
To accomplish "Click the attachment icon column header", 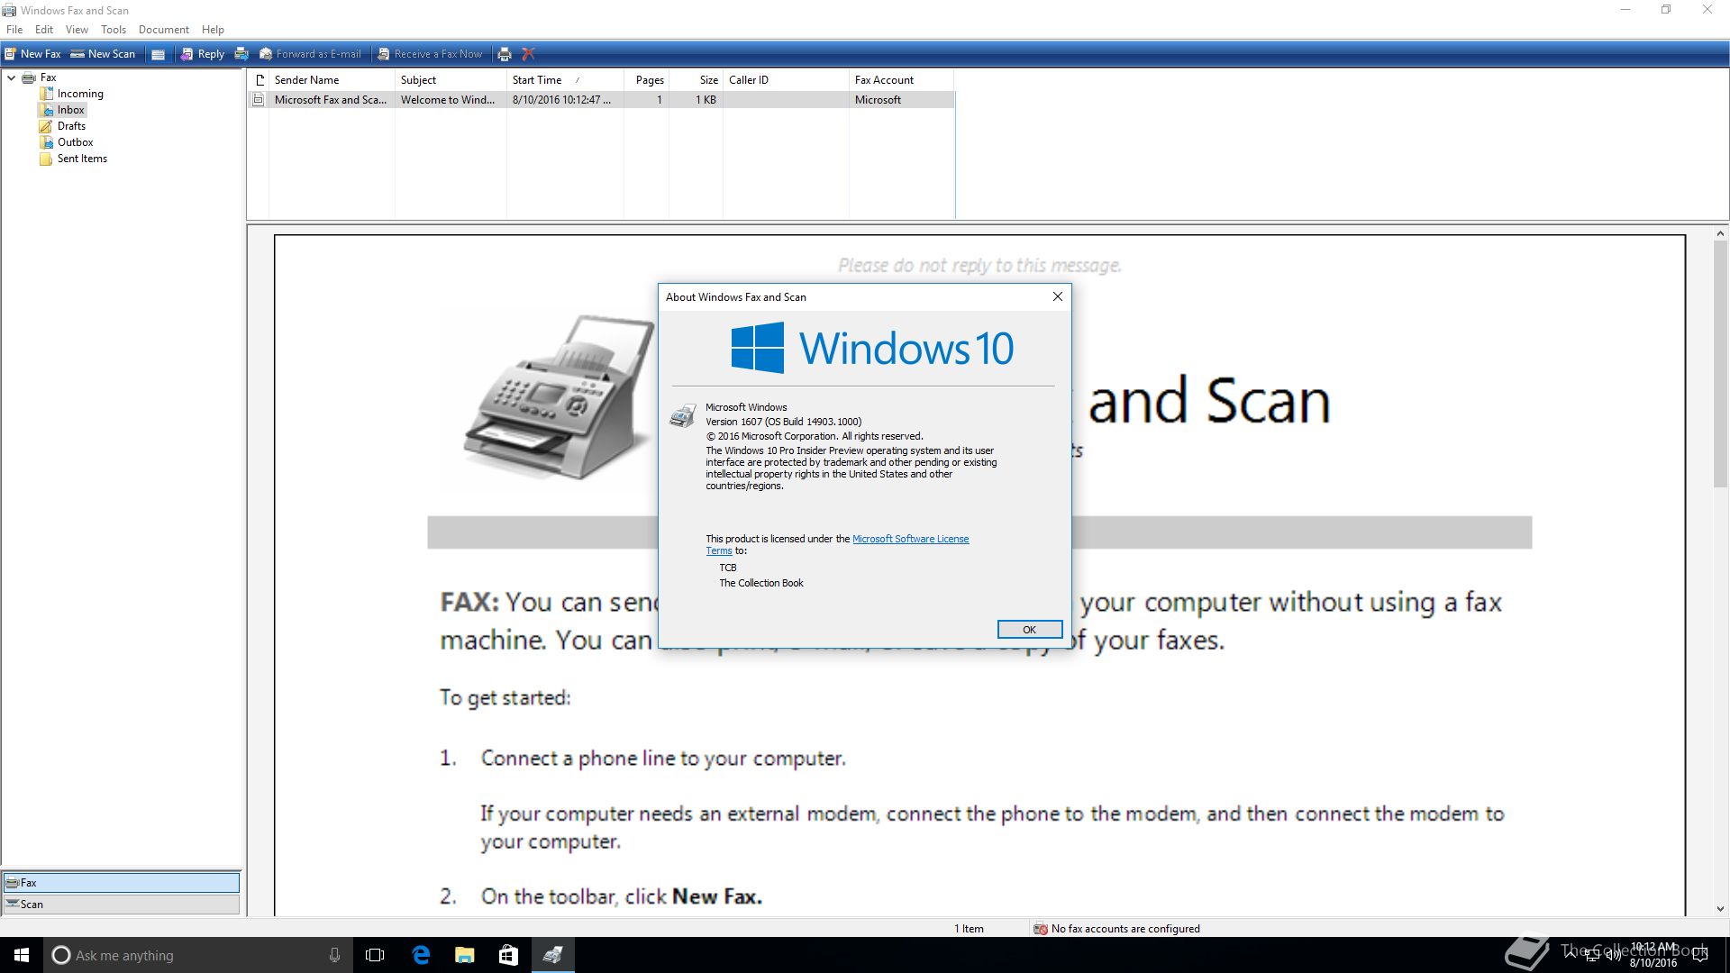I will click(259, 80).
